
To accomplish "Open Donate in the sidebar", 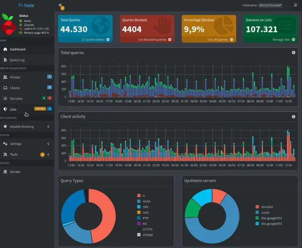I will [x=15, y=172].
